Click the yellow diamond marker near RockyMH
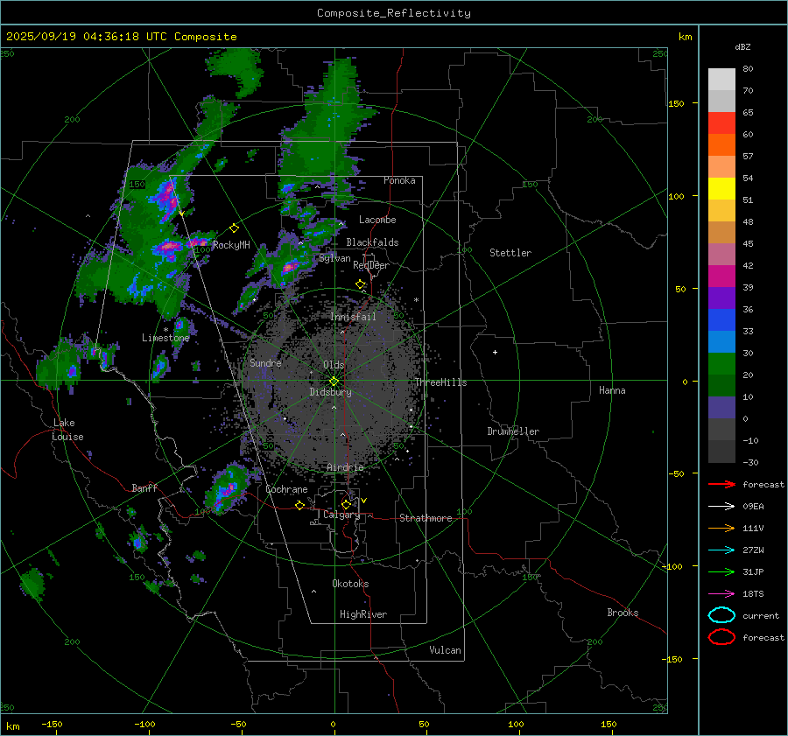Viewport: 788px width, 736px height. 234,228
